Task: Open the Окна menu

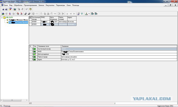Action: [x=68, y=5]
